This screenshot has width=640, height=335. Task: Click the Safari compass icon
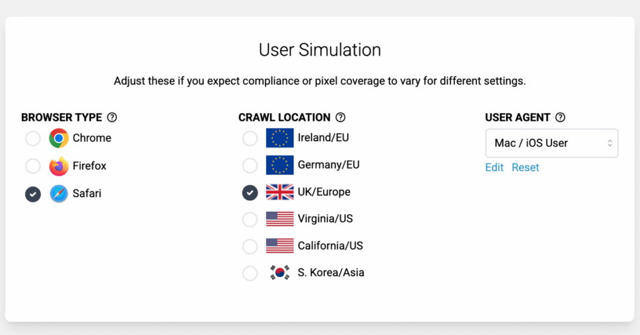[59, 193]
